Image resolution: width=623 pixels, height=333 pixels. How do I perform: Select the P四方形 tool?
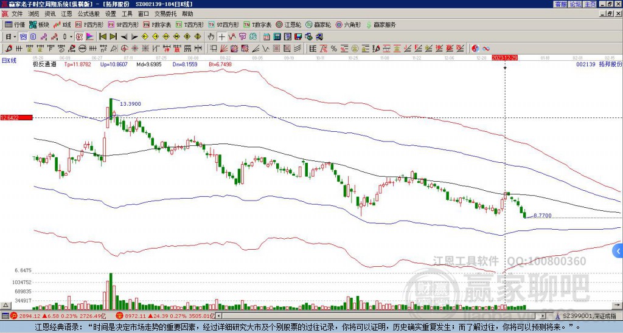click(89, 25)
